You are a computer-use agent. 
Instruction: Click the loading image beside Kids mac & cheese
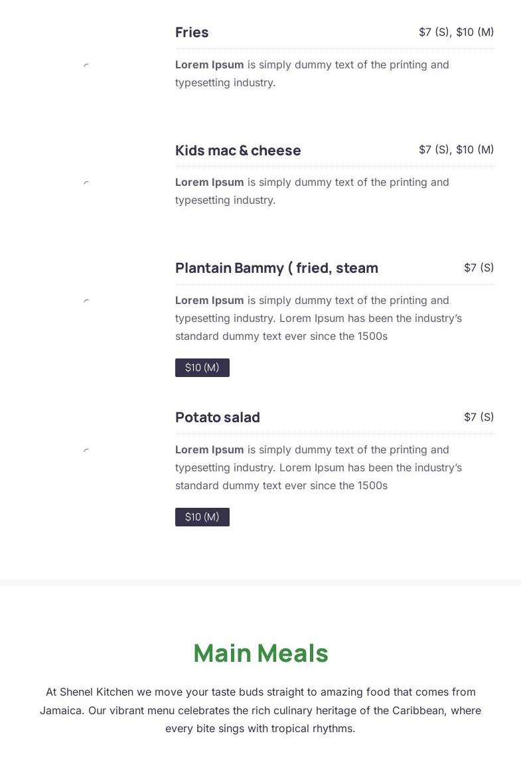coord(86,183)
